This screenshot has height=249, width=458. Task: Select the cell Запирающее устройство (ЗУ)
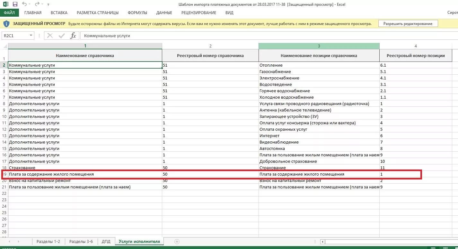coord(319,116)
